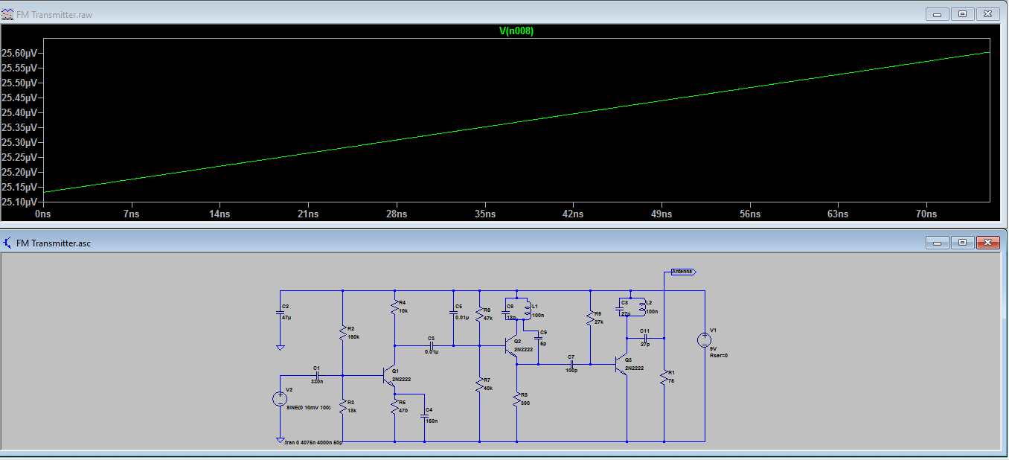Image resolution: width=1009 pixels, height=460 pixels.
Task: Restore the FM Transmitter.raw window
Action: 962,14
